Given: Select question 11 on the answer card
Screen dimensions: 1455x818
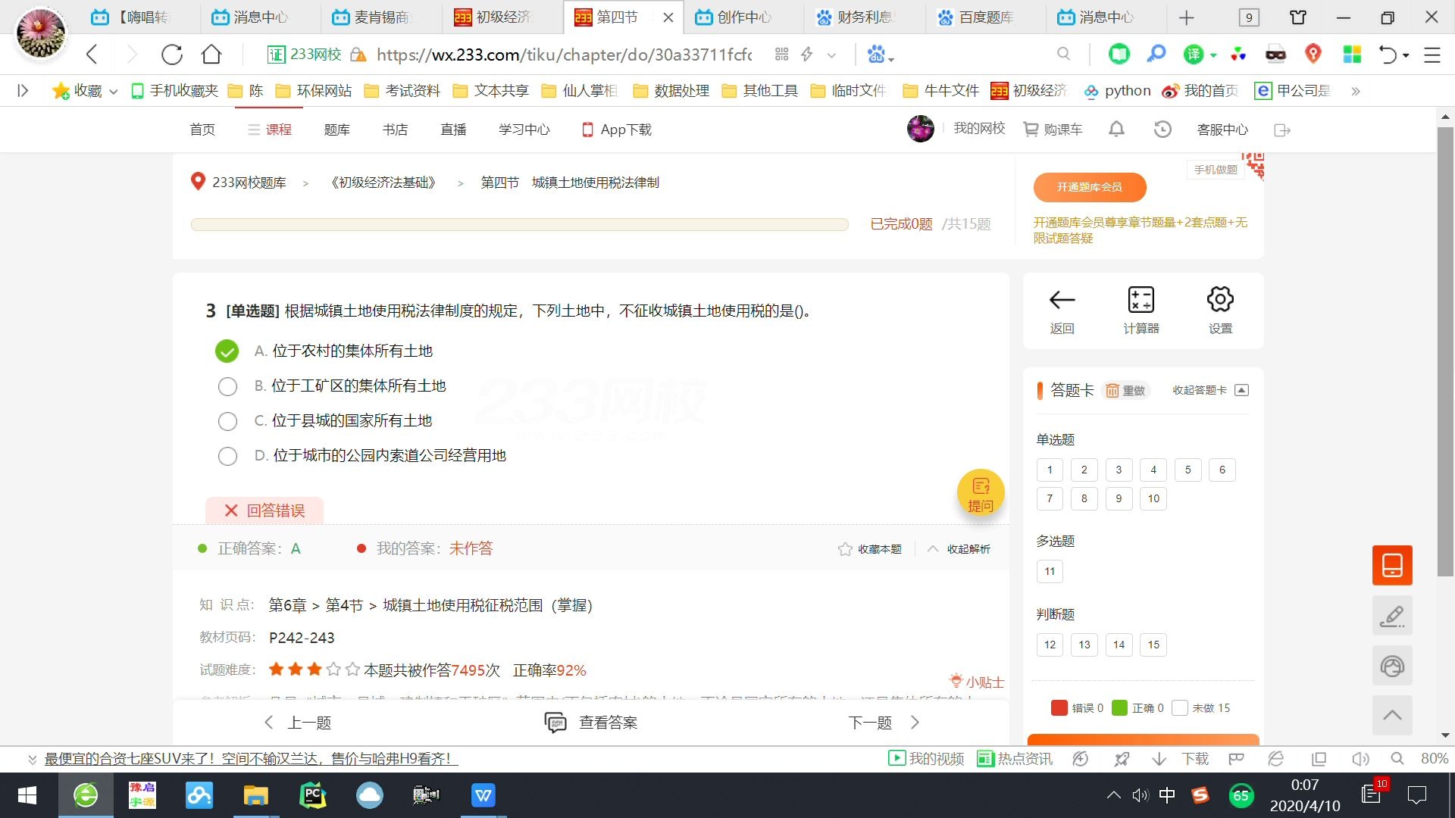Looking at the screenshot, I should click(1049, 571).
